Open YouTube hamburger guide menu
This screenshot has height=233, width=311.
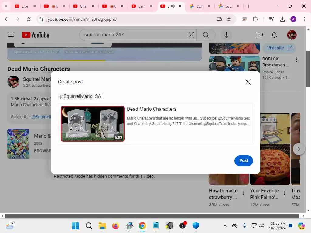[x=11, y=35]
